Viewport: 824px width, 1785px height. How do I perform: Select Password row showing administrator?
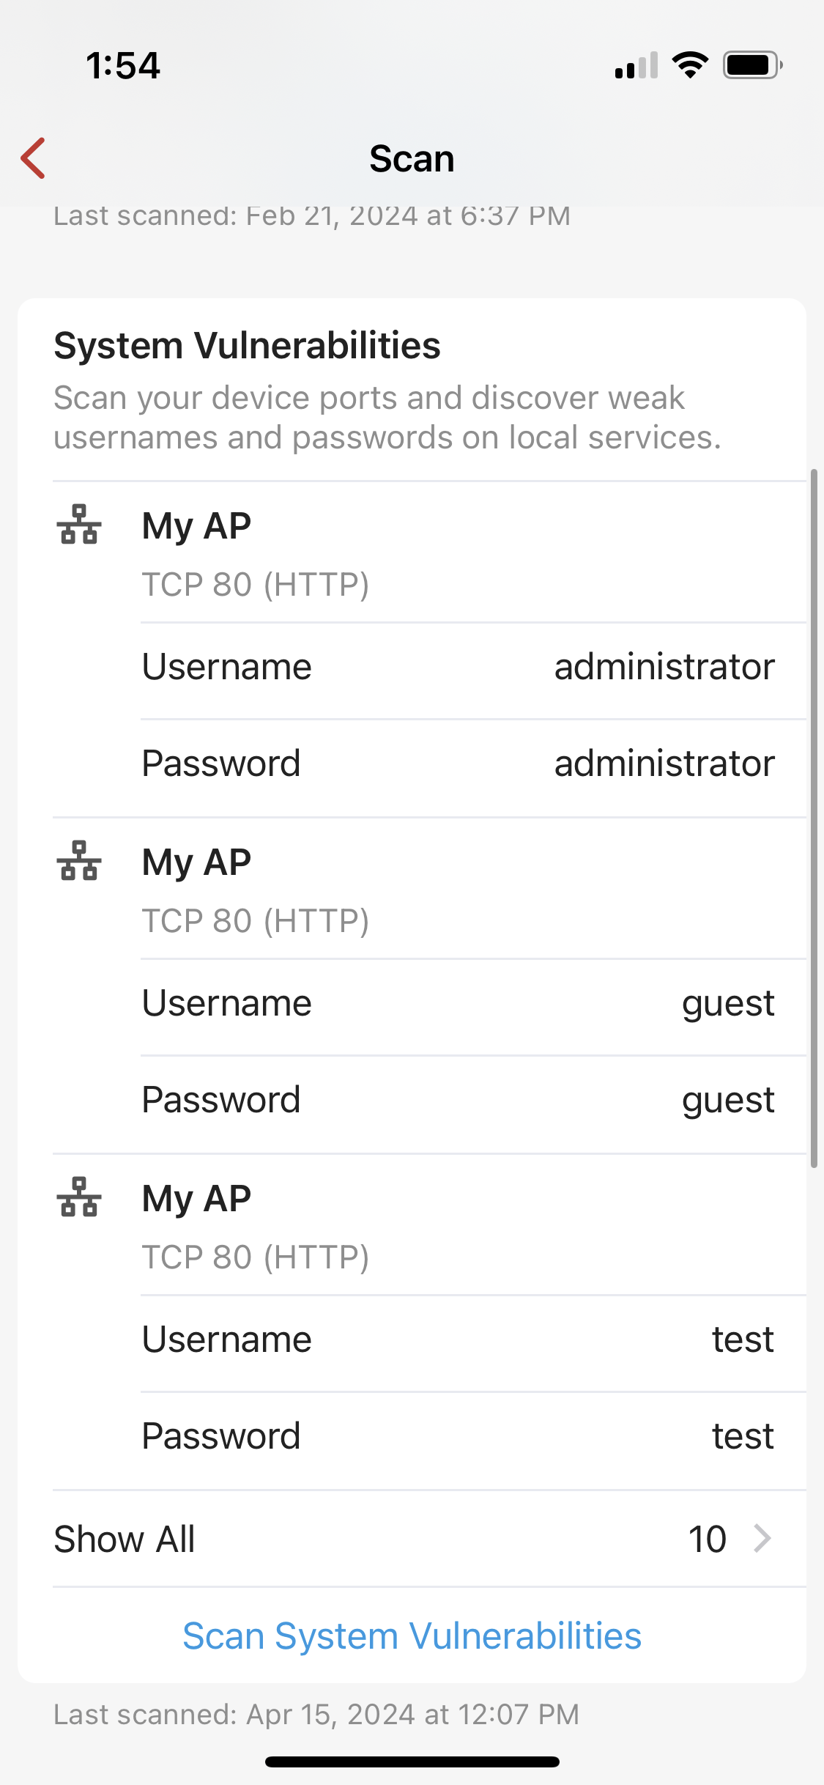click(x=473, y=766)
